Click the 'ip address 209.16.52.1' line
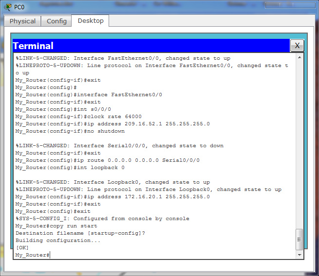 pos(113,124)
